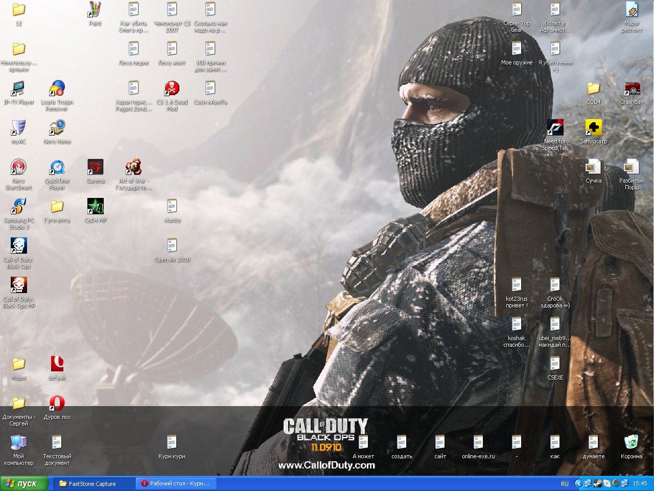Image resolution: width=654 pixels, height=491 pixels.
Task: Select the Мой компьютер icon
Action: click(19, 443)
